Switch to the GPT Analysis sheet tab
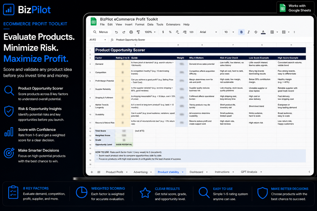This screenshot has width=317, height=211. click(249, 172)
